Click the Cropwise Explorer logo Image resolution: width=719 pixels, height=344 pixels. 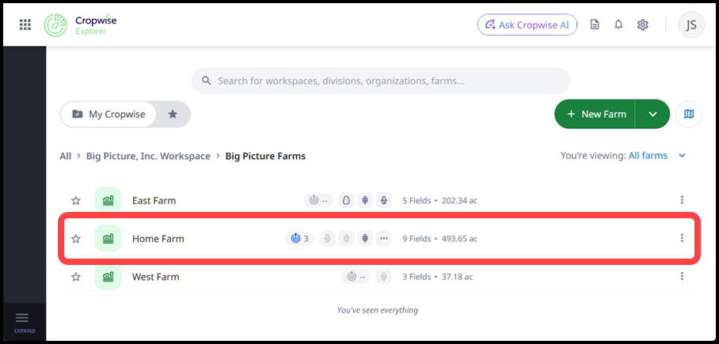tap(80, 25)
